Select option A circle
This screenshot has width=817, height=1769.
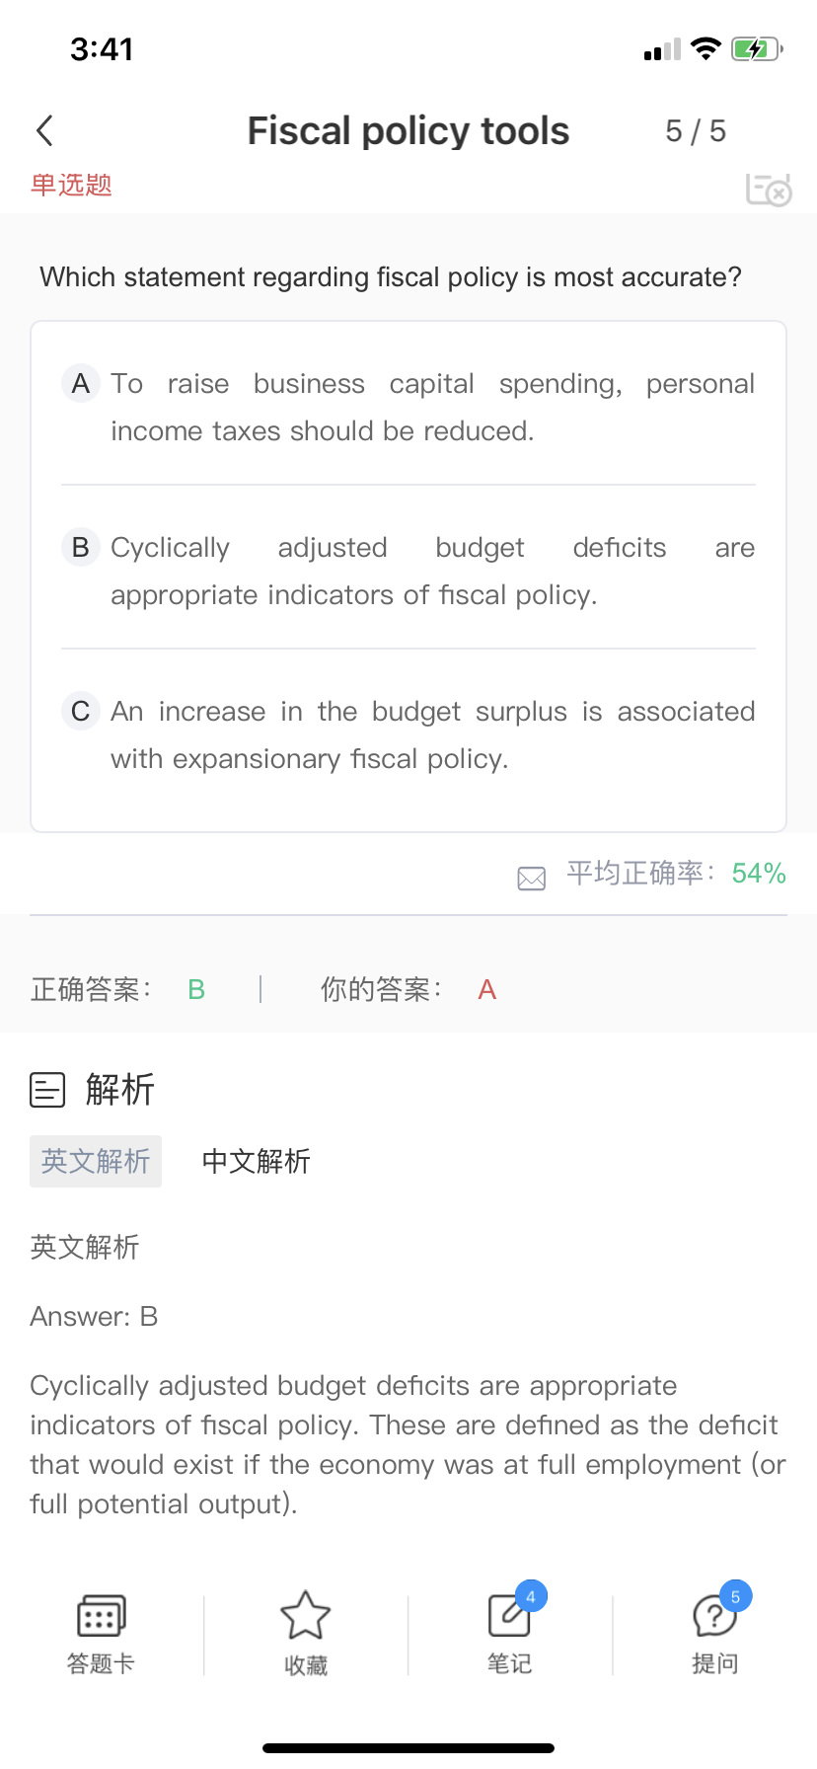[x=81, y=383]
